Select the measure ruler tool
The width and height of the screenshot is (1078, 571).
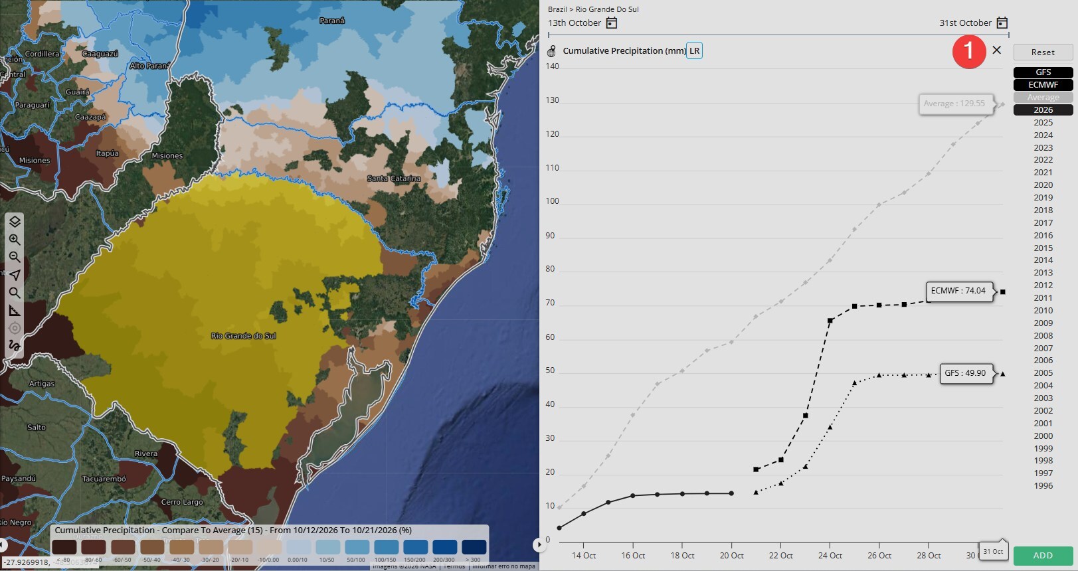tap(15, 311)
